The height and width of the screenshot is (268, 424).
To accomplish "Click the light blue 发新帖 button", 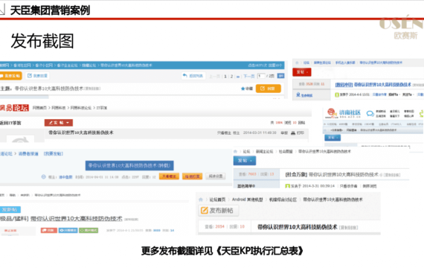I will pyautogui.click(x=10, y=209).
